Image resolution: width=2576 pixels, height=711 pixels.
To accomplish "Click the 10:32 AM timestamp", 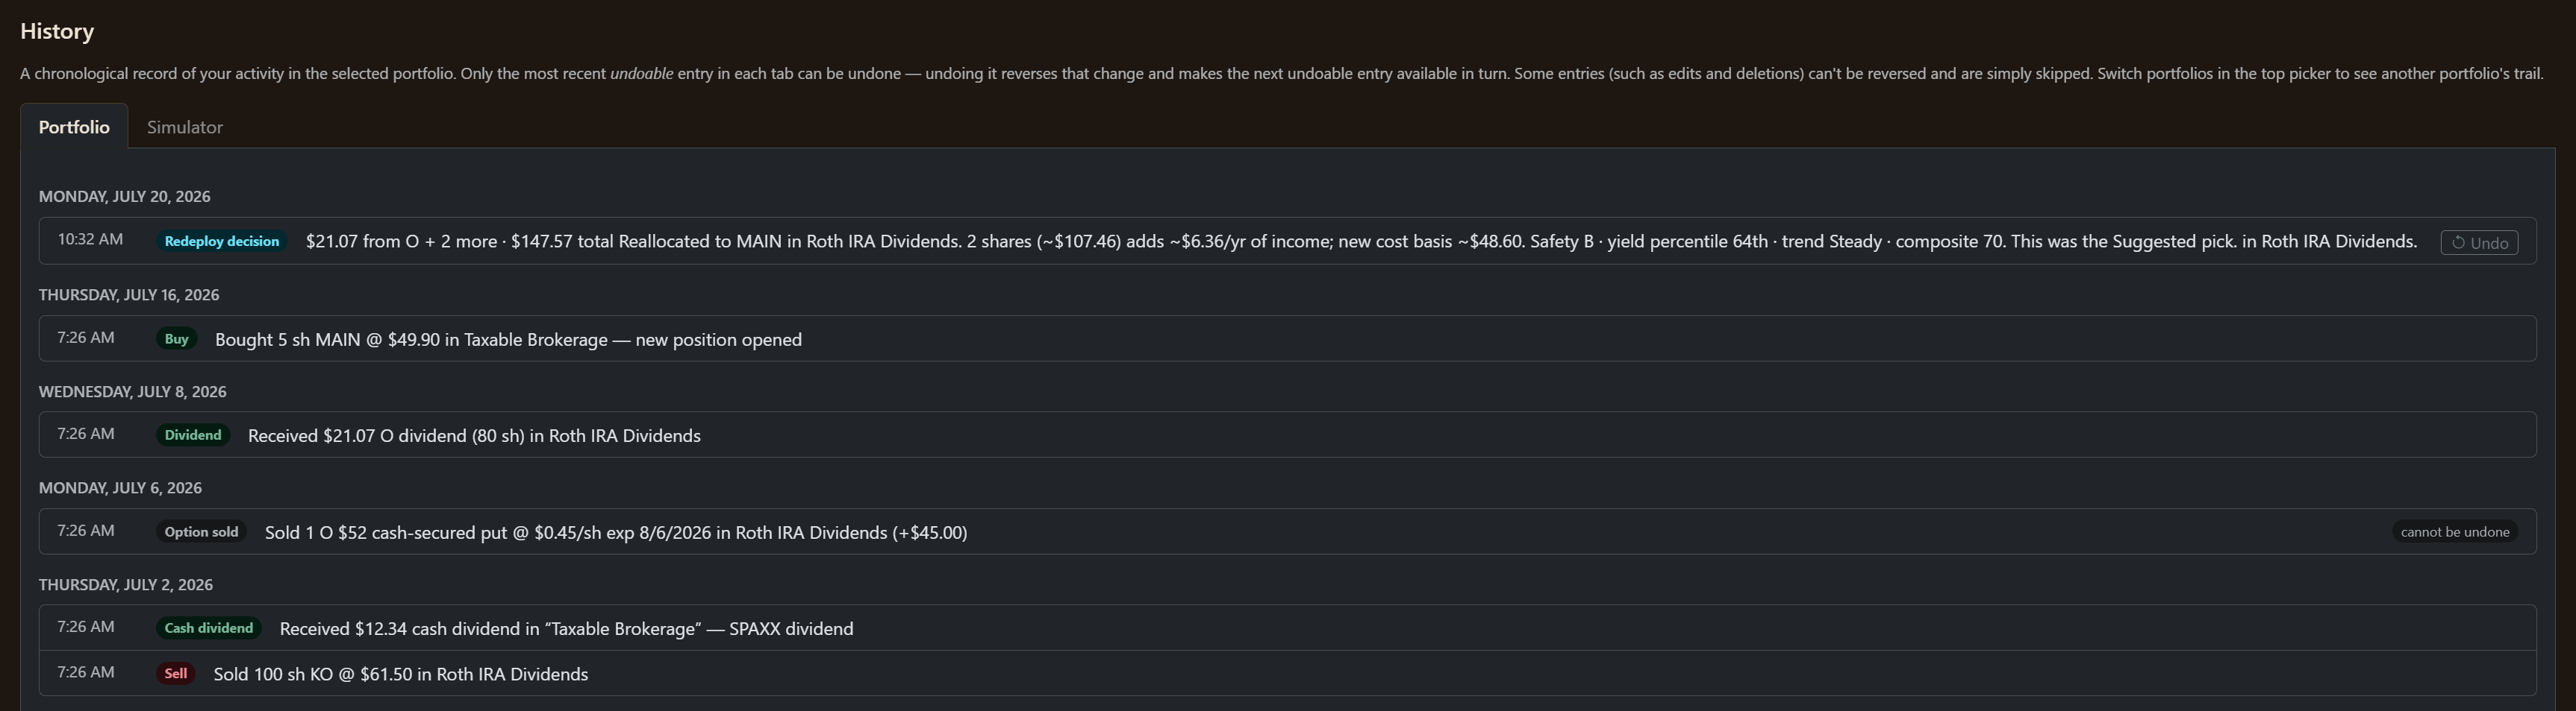I will pyautogui.click(x=90, y=240).
